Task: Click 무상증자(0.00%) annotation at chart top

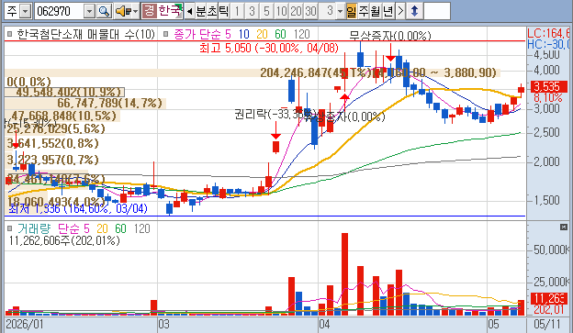Action: 390,36
